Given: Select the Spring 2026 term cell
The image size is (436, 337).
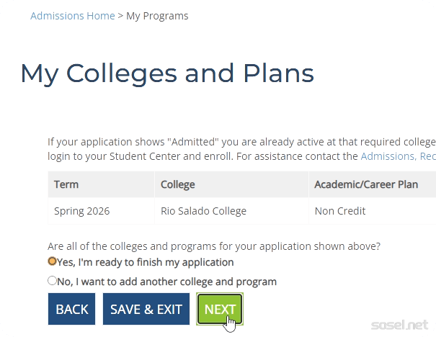Looking at the screenshot, I should (81, 211).
